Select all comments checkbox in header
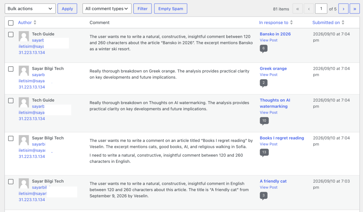 (x=11, y=23)
